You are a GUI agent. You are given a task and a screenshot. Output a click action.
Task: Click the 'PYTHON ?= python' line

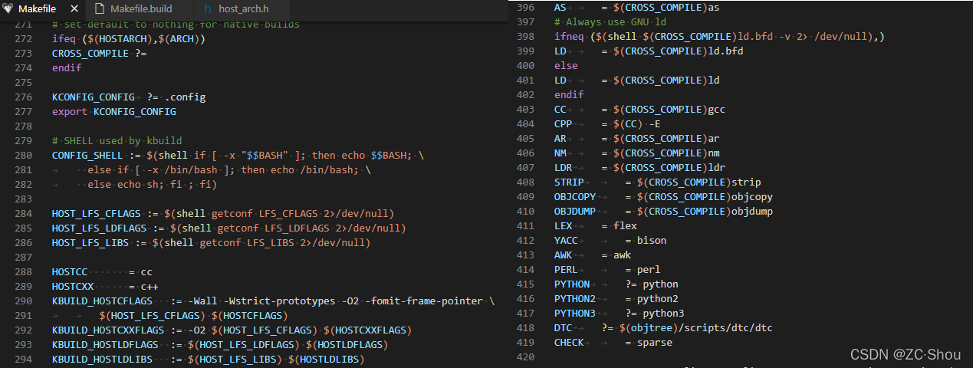(616, 284)
